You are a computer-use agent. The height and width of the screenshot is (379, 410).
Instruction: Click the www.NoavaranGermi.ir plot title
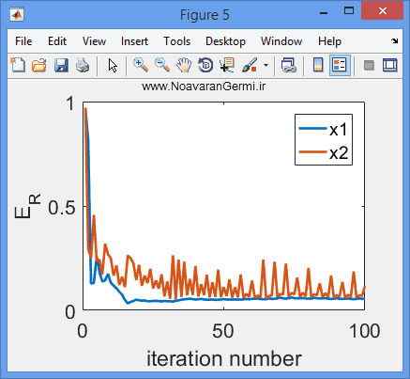tap(204, 87)
